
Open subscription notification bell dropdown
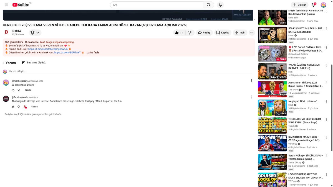click(x=35, y=32)
